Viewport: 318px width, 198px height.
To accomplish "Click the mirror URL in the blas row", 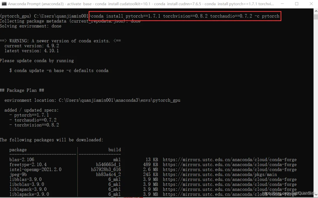I will [x=230, y=159].
